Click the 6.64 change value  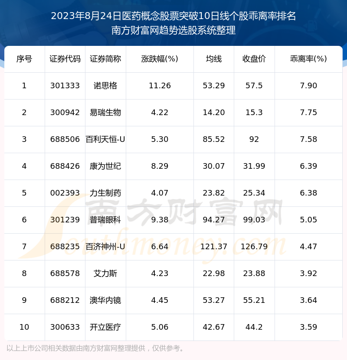click(x=160, y=247)
